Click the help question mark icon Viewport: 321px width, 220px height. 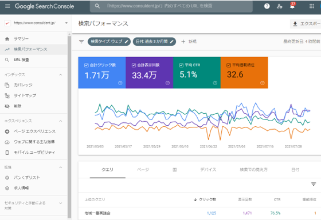click(x=267, y=6)
